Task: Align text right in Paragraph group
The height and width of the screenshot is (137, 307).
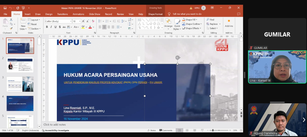Action: [x=109, y=27]
